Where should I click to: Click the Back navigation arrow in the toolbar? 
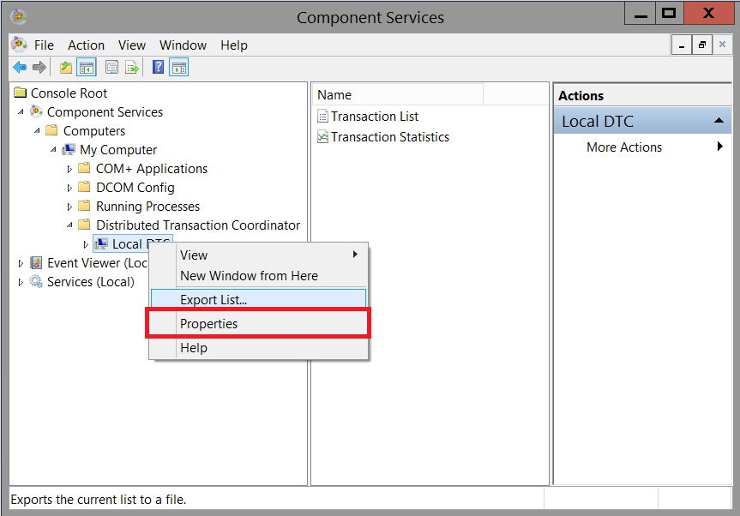(19, 67)
